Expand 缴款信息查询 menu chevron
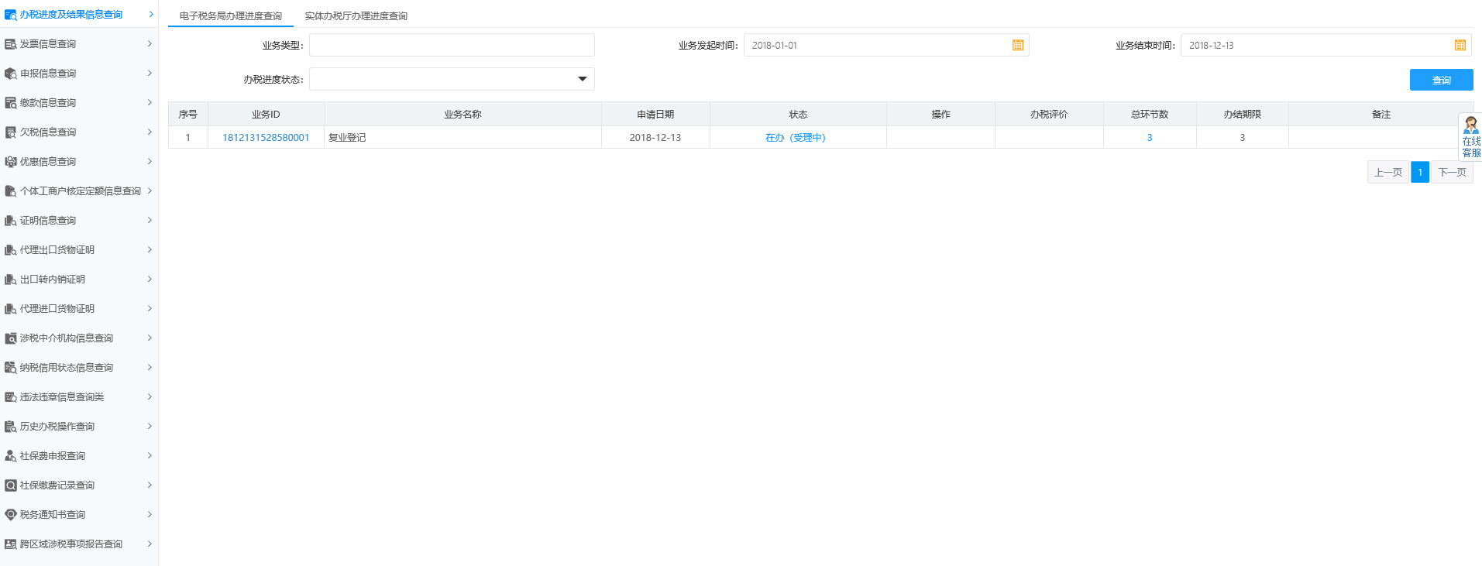Viewport: 1482px width, 566px height. tap(150, 103)
